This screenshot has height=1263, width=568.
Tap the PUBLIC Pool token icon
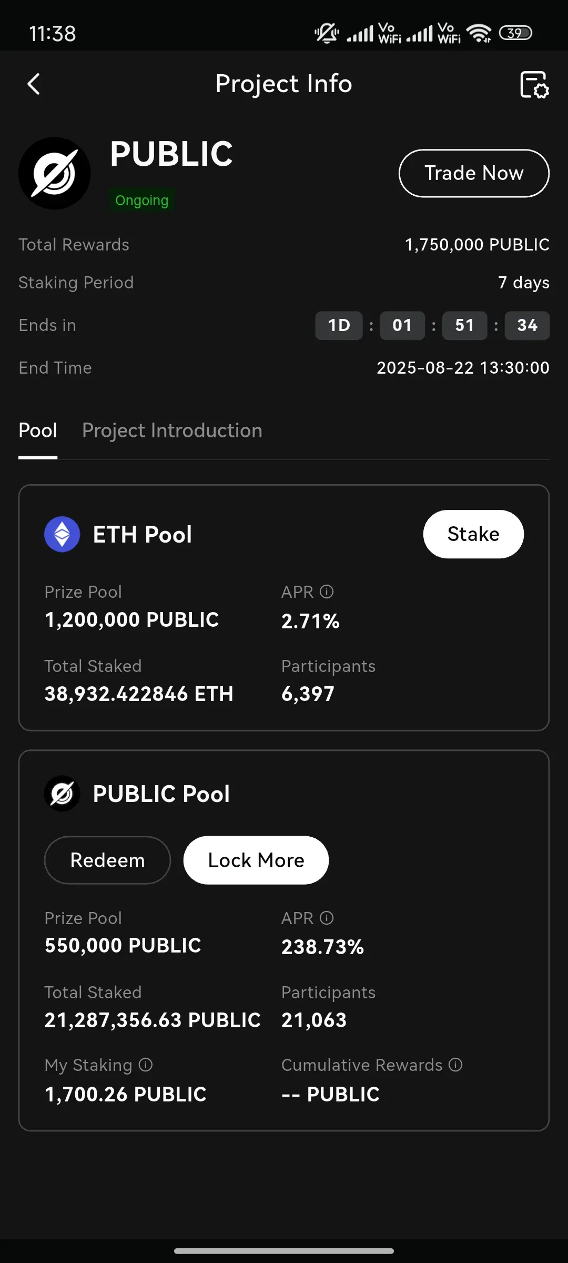click(62, 794)
